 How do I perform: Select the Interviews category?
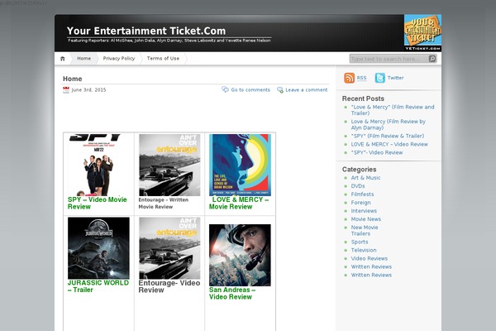(364, 211)
